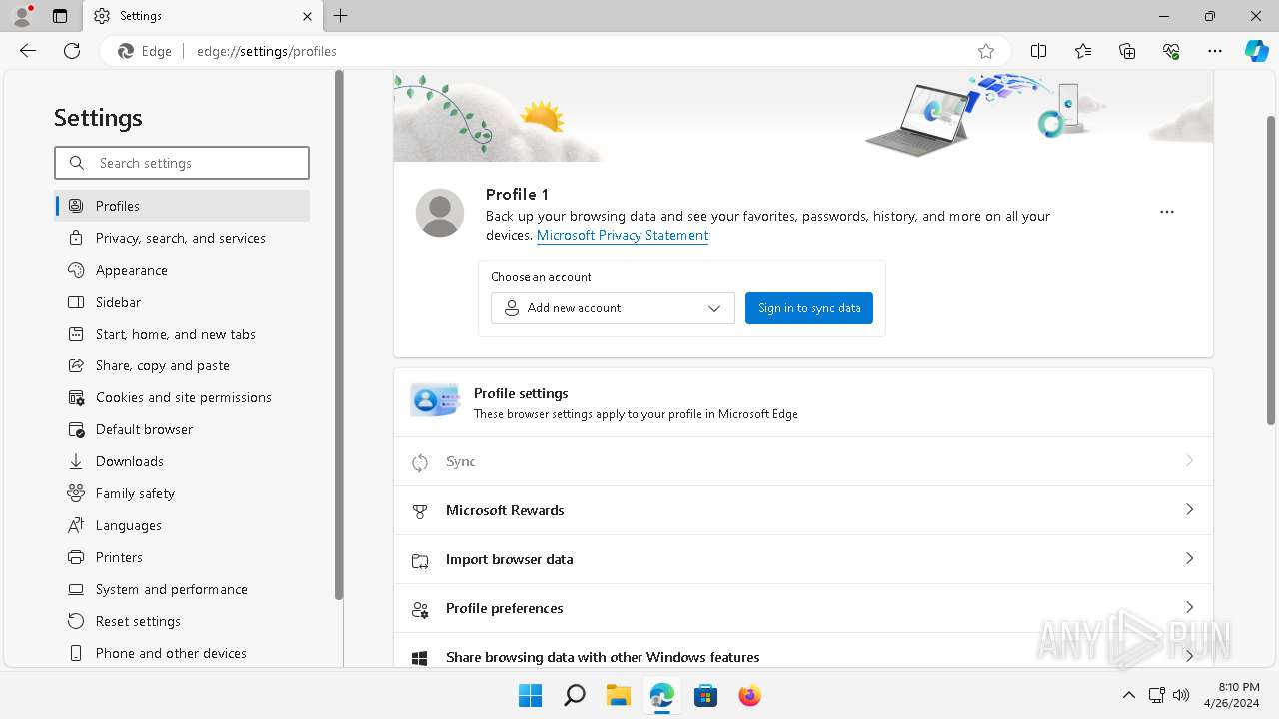Open Reset settings section

(182, 621)
